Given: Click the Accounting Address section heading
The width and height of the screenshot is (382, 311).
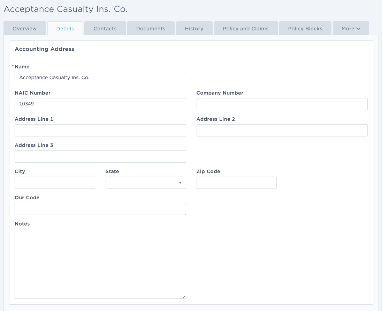Looking at the screenshot, I should (x=45, y=49).
